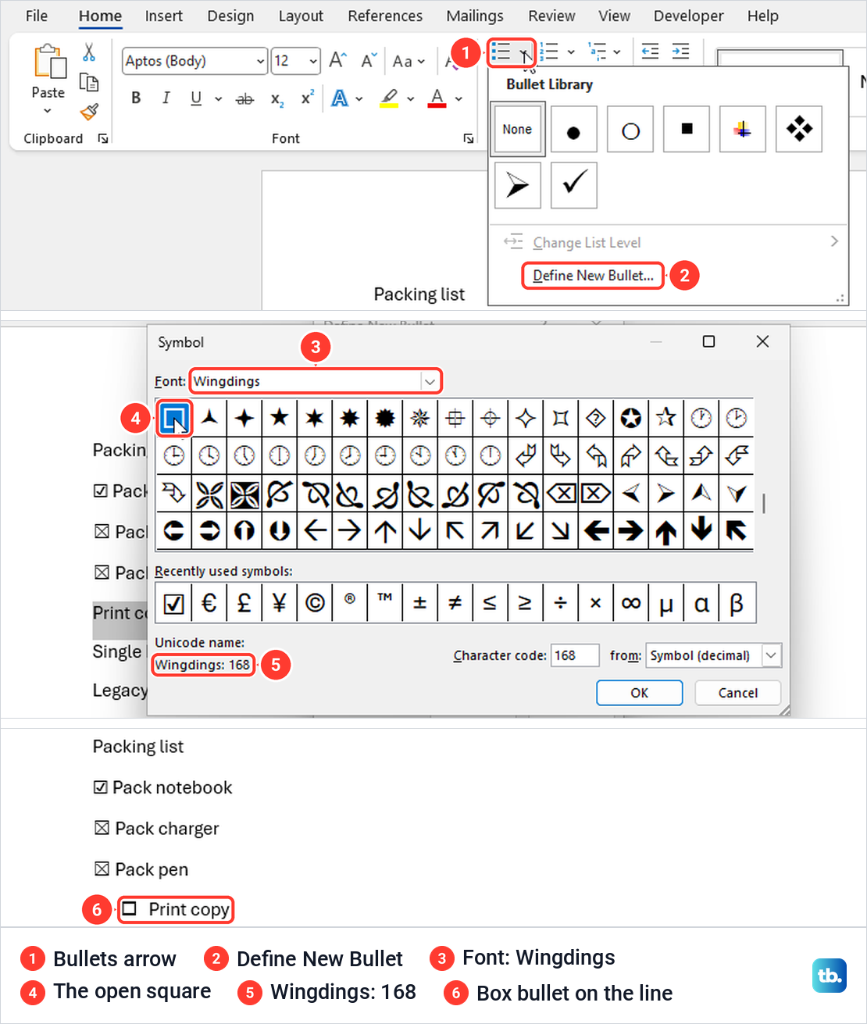The width and height of the screenshot is (867, 1024).
Task: Choose the four-diamonds bullet
Action: pos(799,129)
